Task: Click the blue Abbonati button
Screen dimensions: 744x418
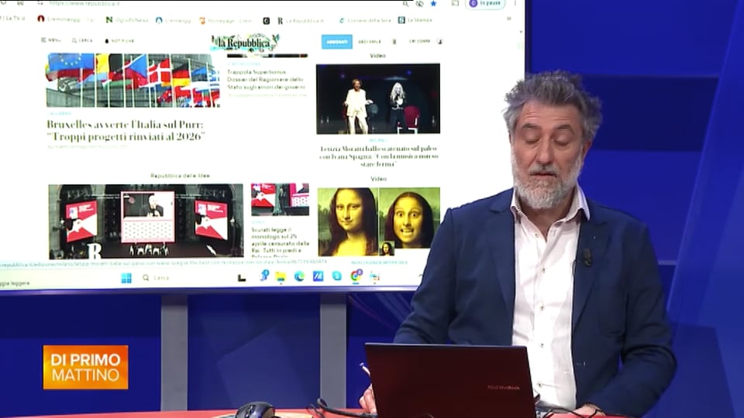Action: [x=336, y=41]
